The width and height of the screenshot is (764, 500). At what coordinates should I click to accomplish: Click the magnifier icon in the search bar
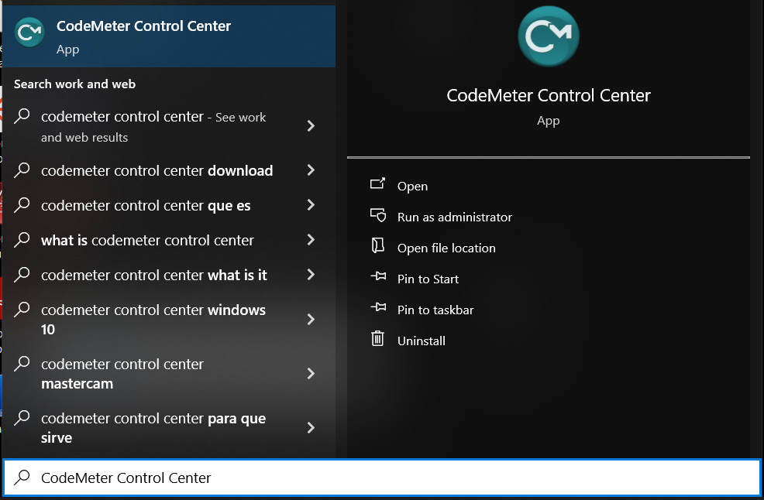pyautogui.click(x=21, y=478)
